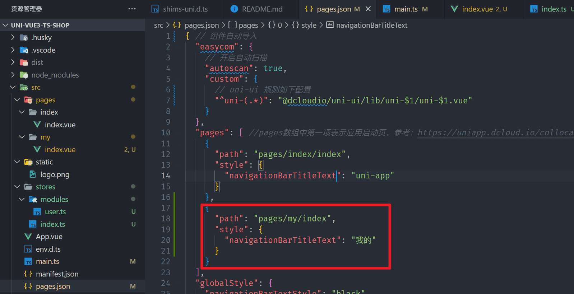Collapse the stores folder chevron
The height and width of the screenshot is (294, 574).
click(x=17, y=187)
